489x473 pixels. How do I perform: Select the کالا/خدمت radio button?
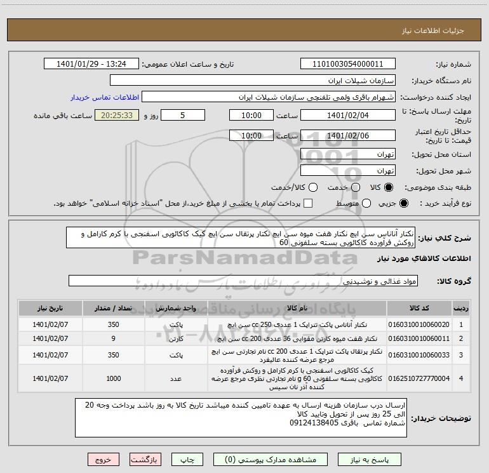(313, 187)
